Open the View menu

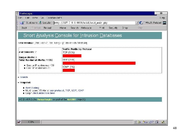35,18
